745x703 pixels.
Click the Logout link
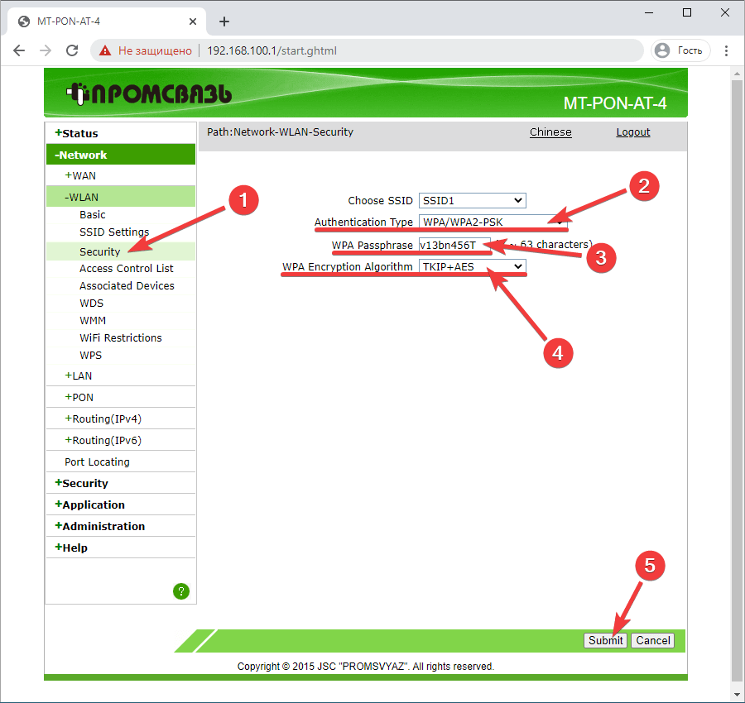pos(632,132)
